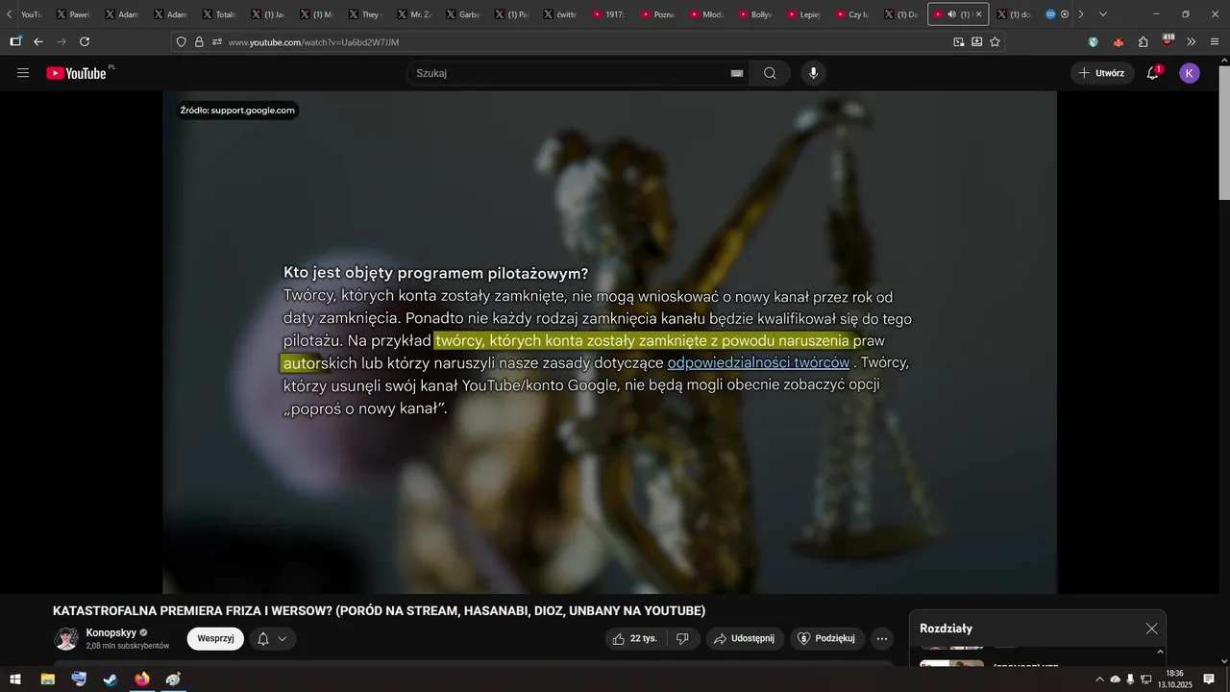The height and width of the screenshot is (692, 1230).
Task: Click the Wesprzyj button
Action: pos(215,638)
